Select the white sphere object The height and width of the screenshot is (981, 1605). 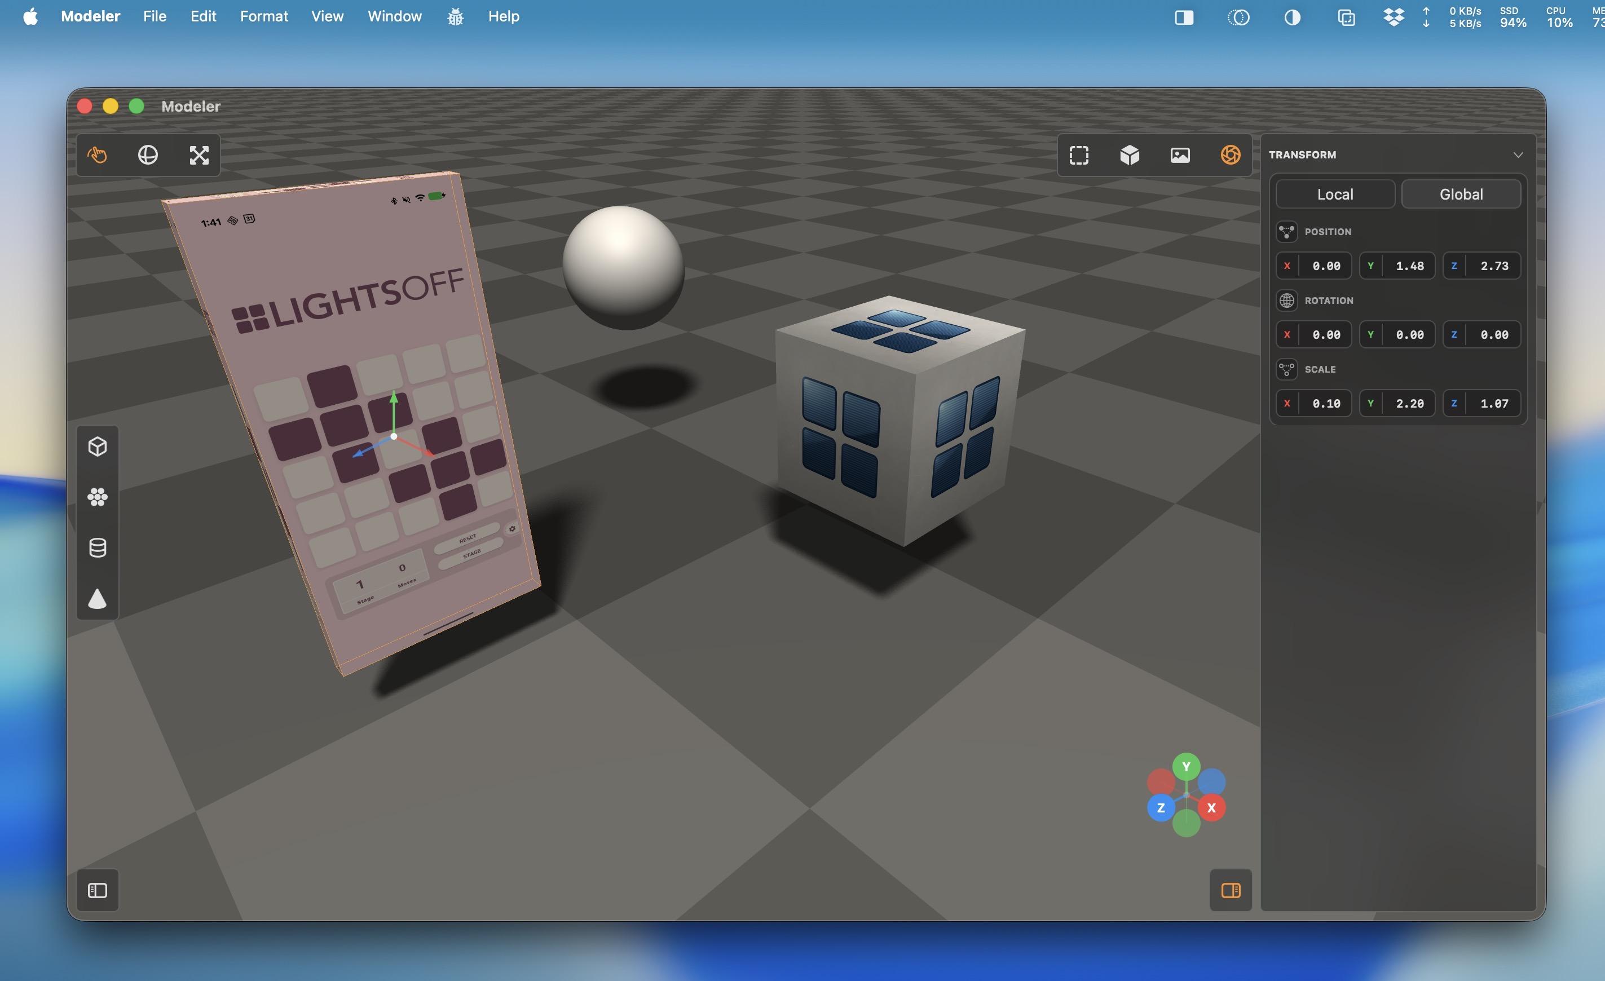623,268
